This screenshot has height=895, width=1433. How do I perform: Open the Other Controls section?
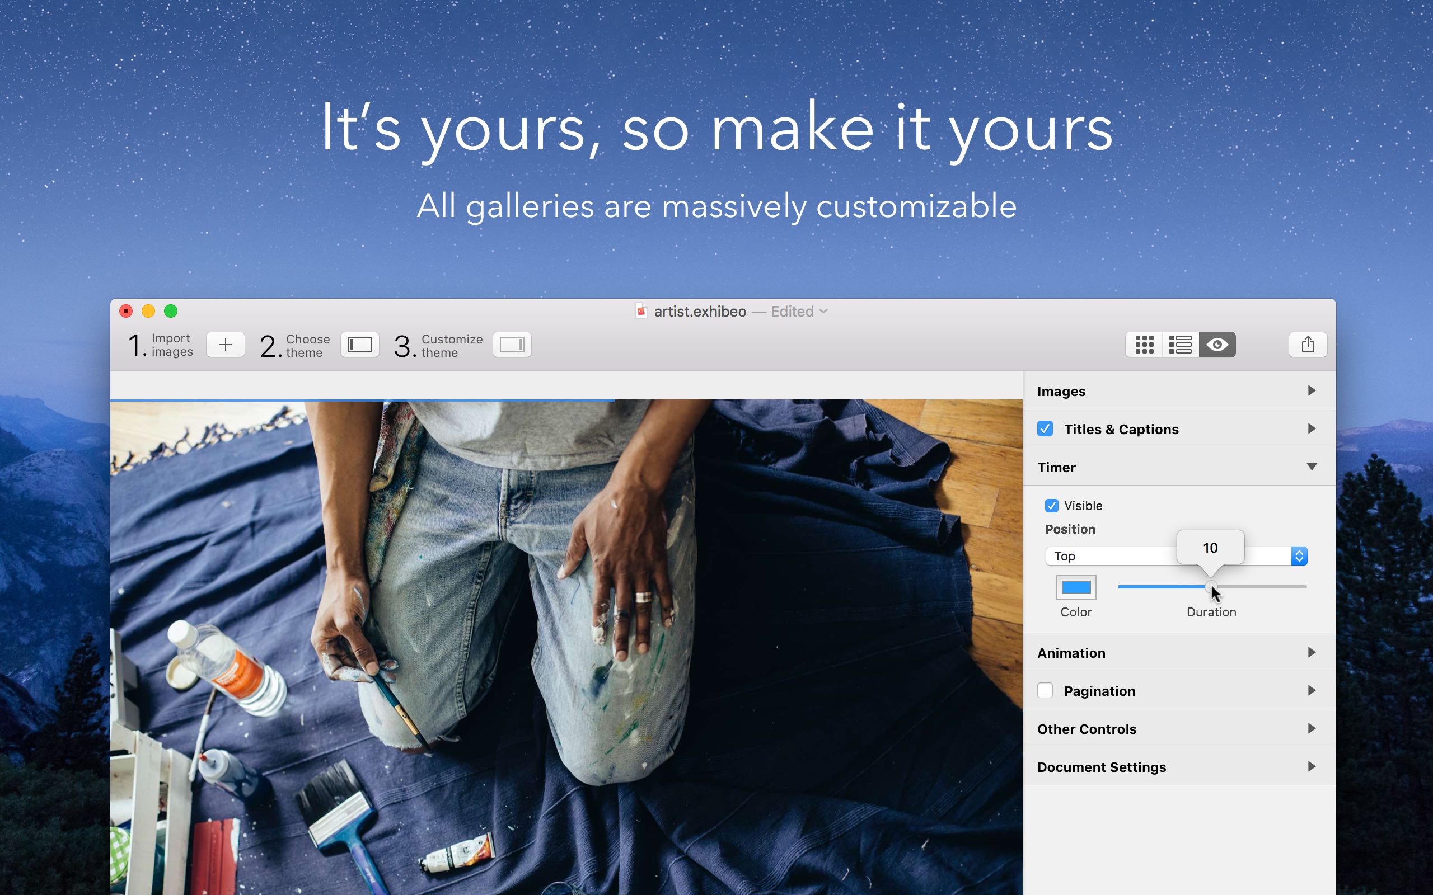[1179, 729]
